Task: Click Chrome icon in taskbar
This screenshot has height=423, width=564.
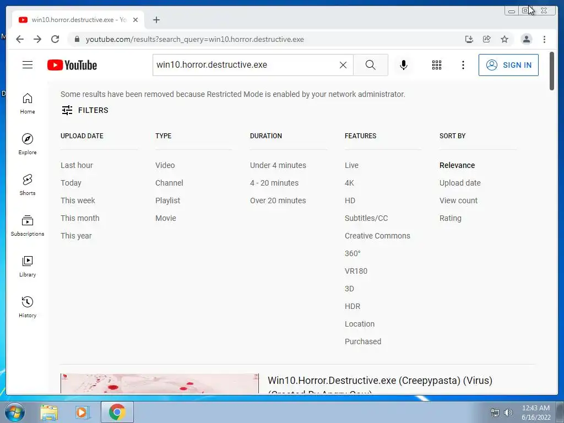Action: 117,412
